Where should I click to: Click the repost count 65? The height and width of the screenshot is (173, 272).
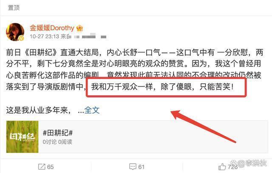(x=50, y=167)
